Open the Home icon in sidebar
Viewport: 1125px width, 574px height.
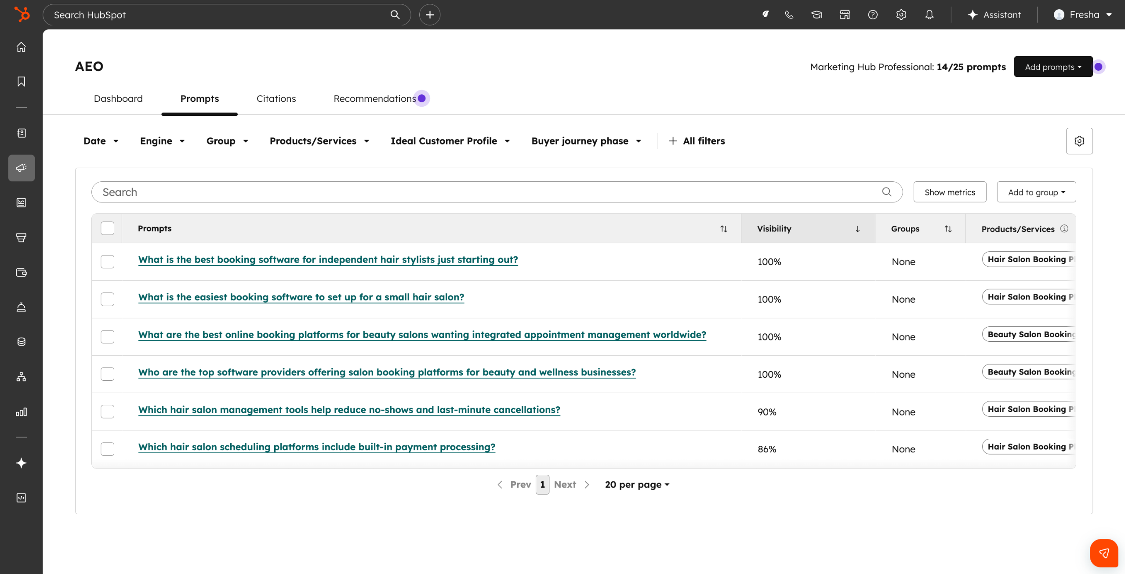[x=21, y=47]
